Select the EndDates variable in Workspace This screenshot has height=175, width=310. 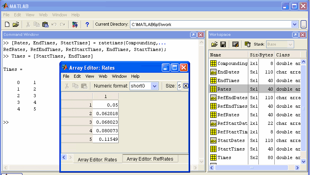(x=229, y=72)
